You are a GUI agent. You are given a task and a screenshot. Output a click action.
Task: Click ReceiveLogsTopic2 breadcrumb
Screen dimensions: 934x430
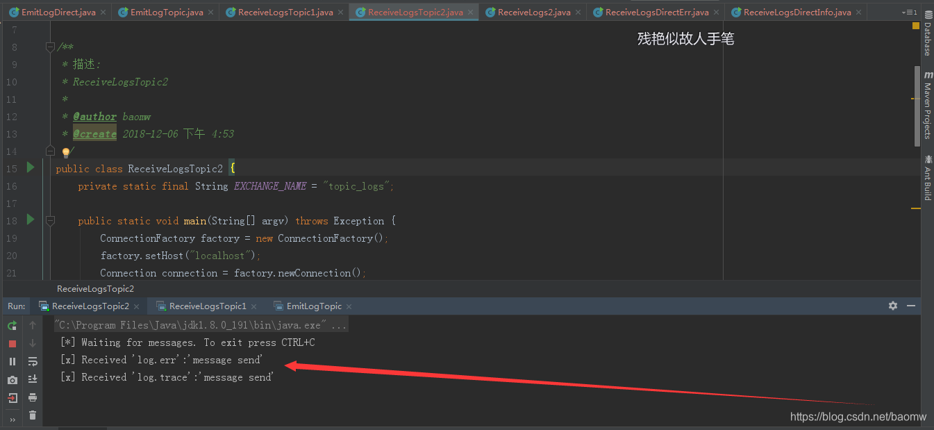(95, 289)
